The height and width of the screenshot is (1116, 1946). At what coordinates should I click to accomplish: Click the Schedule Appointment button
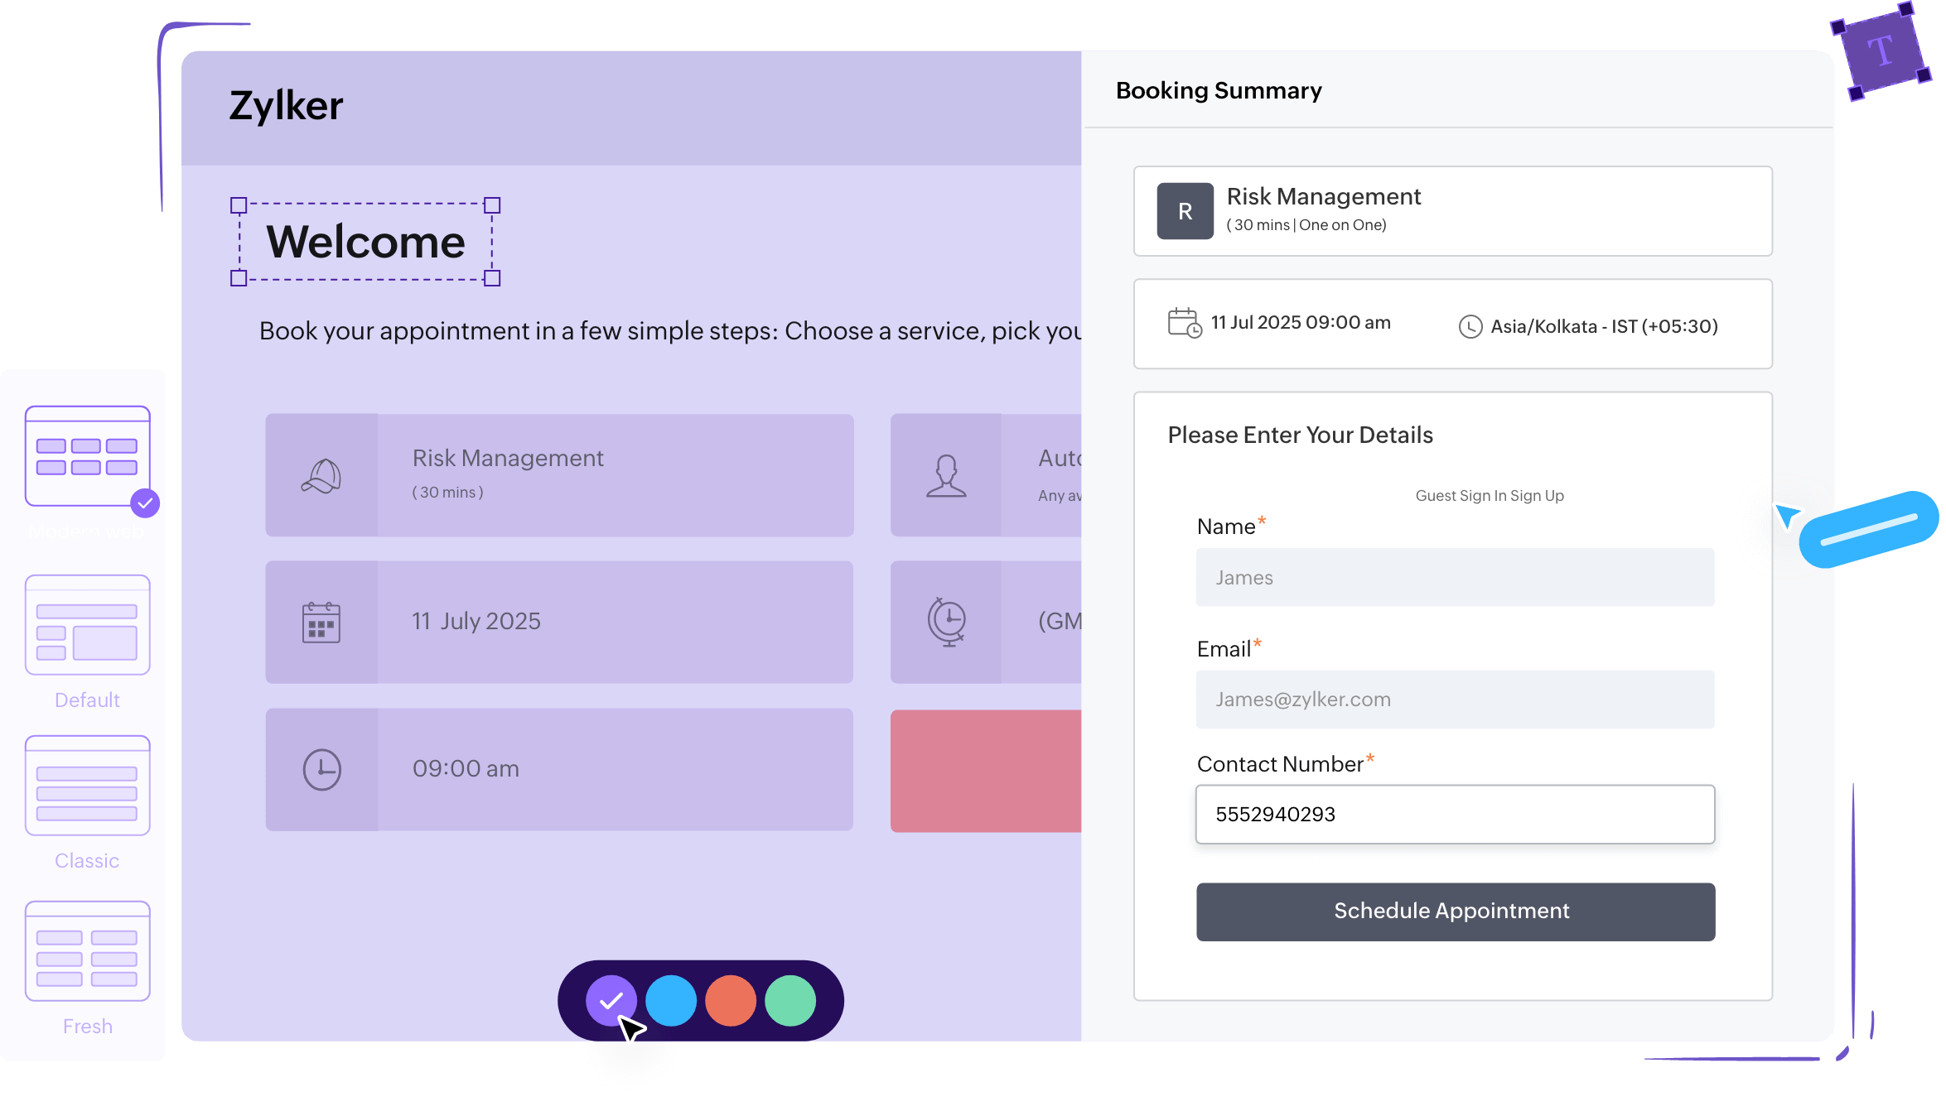click(1454, 912)
